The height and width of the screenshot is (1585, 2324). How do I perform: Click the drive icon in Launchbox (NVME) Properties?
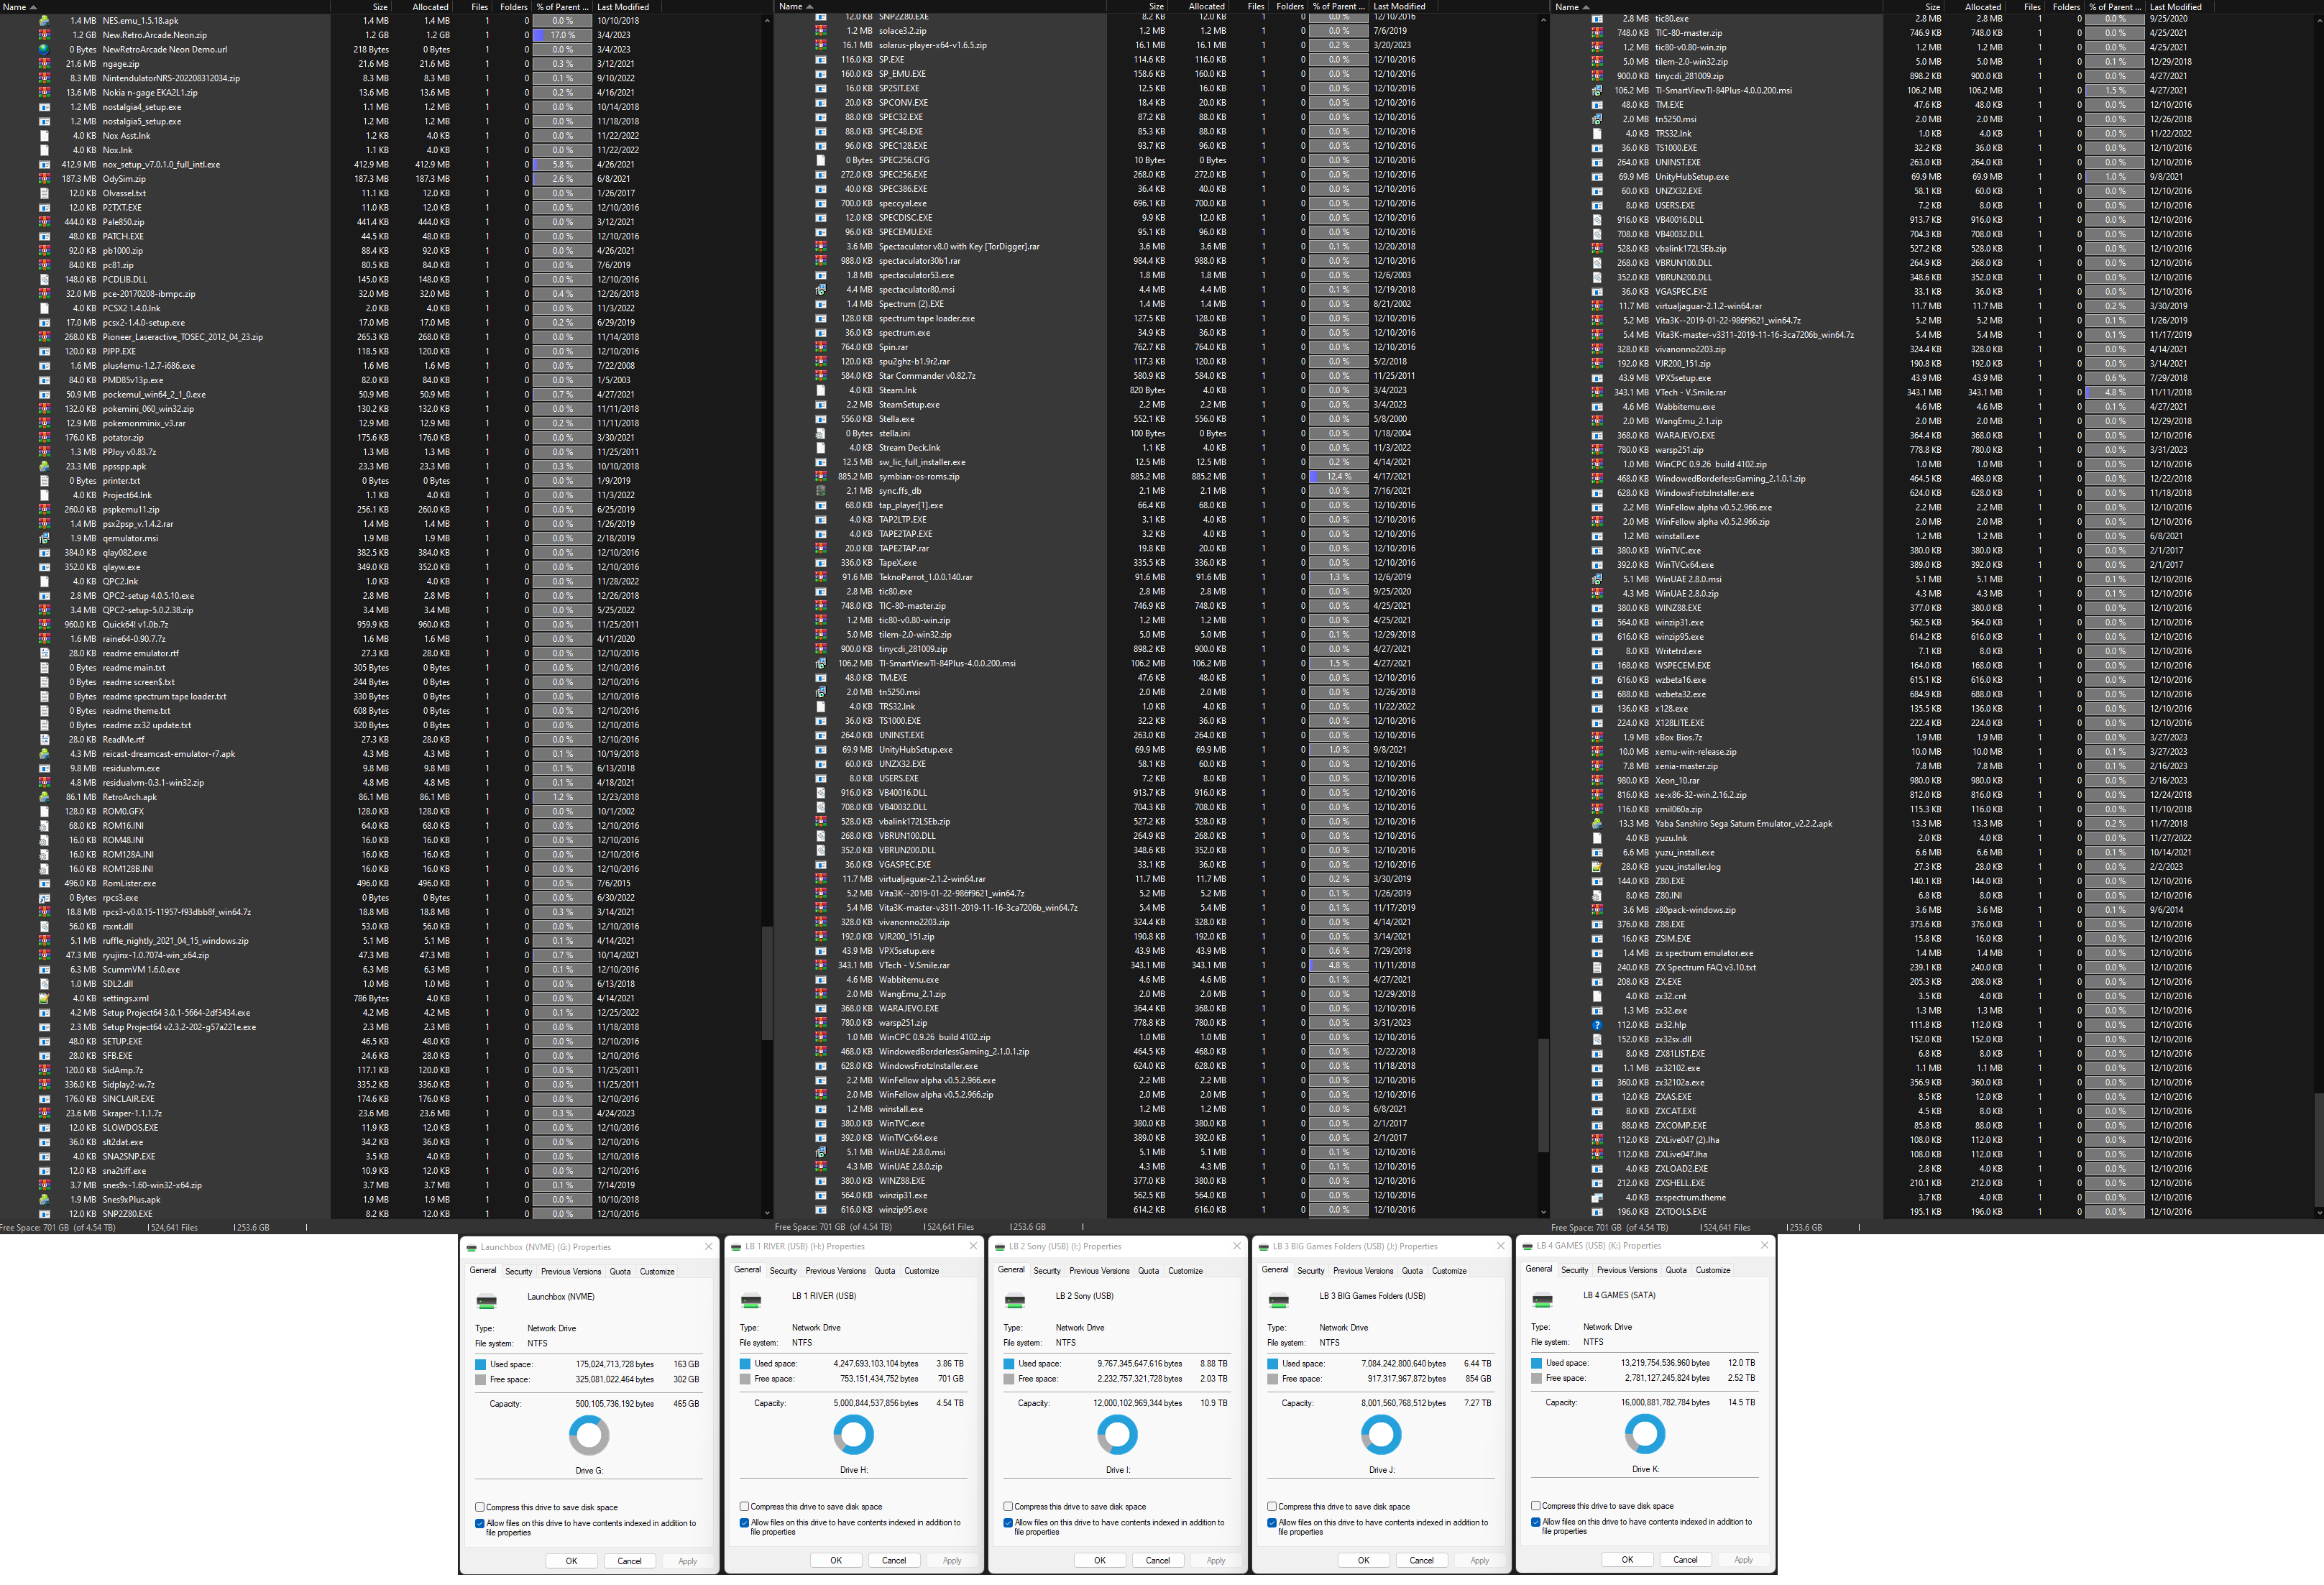[x=487, y=1301]
